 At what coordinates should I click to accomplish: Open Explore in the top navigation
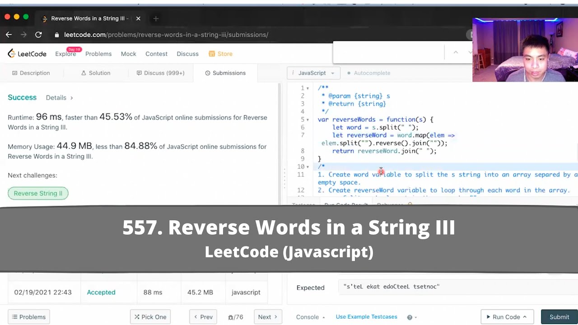click(65, 54)
